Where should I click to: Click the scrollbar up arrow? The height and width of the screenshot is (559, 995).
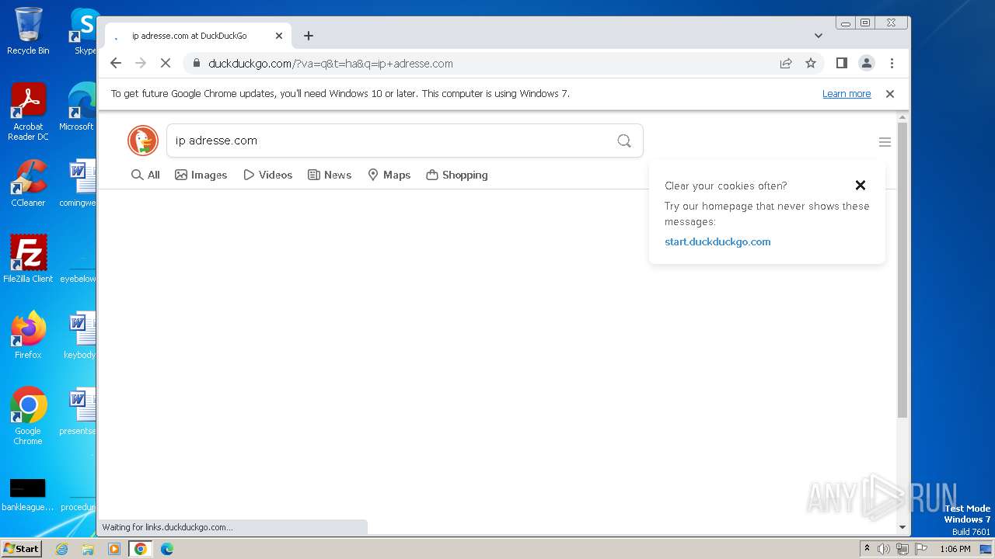coord(902,117)
